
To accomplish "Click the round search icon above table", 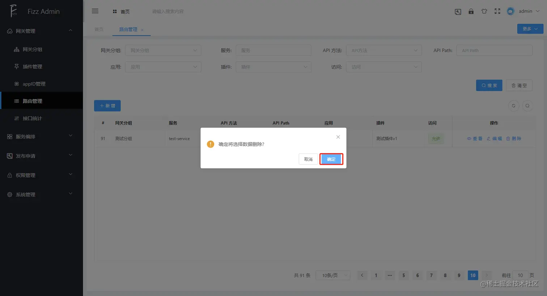I will (x=527, y=106).
